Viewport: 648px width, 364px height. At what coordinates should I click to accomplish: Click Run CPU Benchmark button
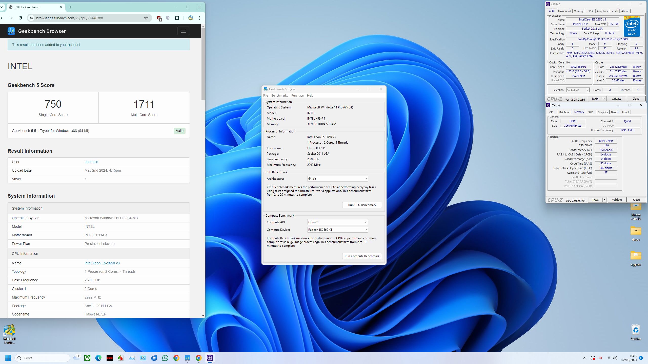tap(362, 205)
